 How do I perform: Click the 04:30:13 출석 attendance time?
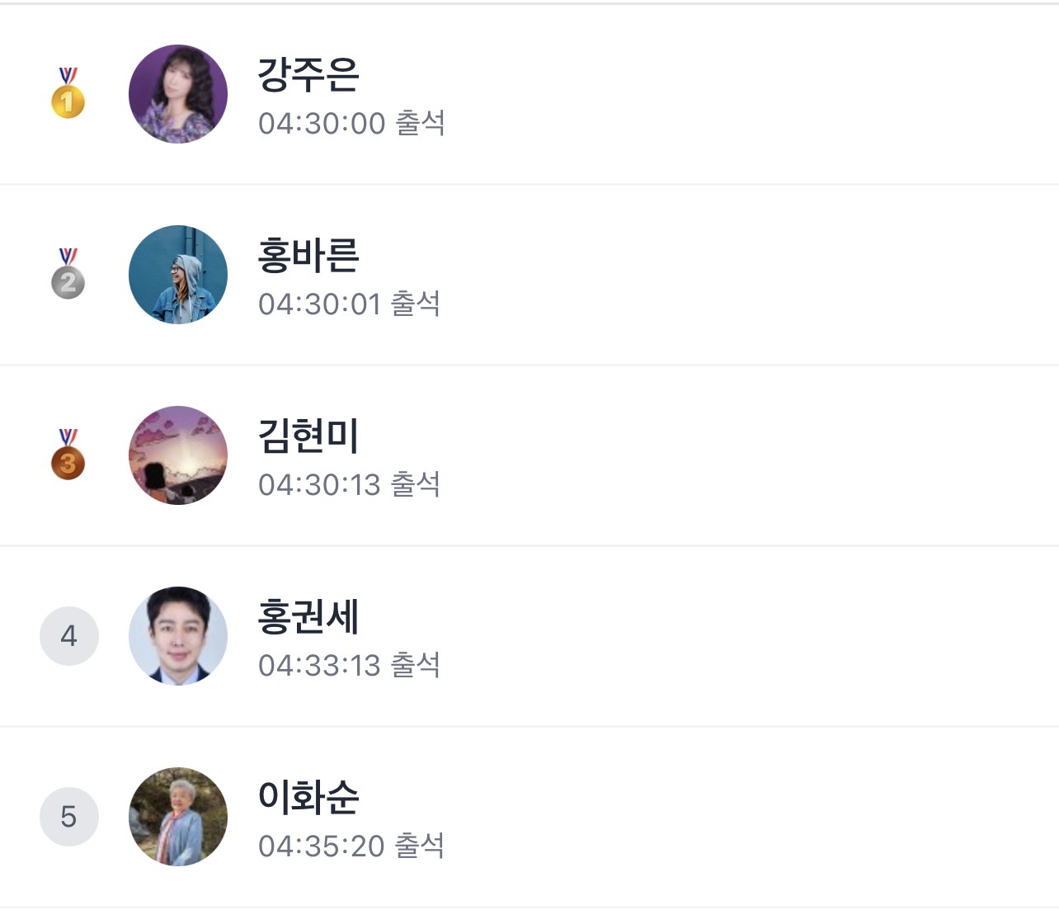tap(349, 485)
